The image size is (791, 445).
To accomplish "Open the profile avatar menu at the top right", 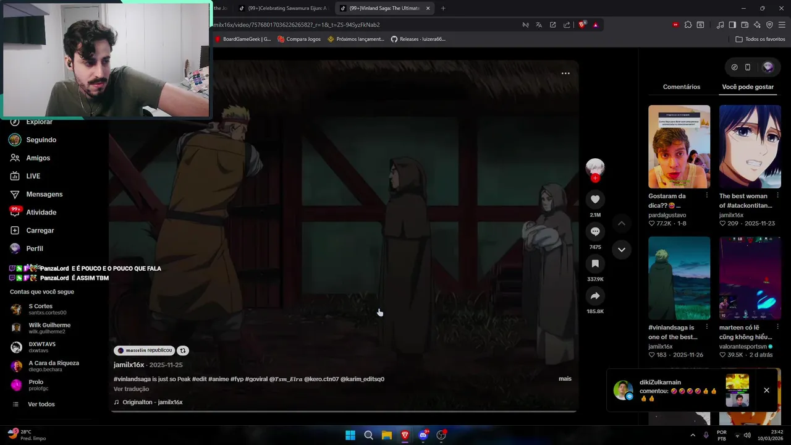I will [768, 67].
